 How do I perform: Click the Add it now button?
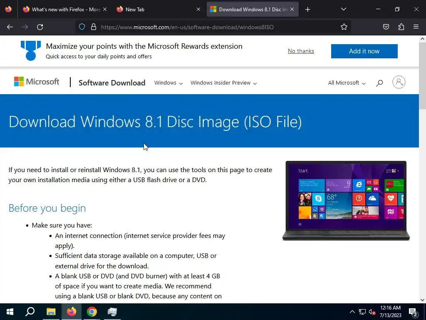[364, 51]
